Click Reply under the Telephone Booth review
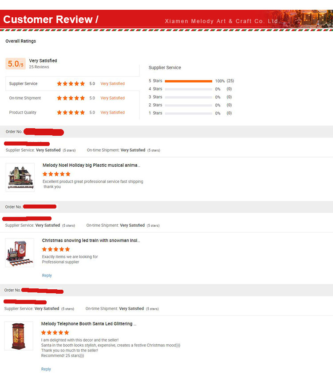The width and height of the screenshot is (333, 378). (x=46, y=369)
